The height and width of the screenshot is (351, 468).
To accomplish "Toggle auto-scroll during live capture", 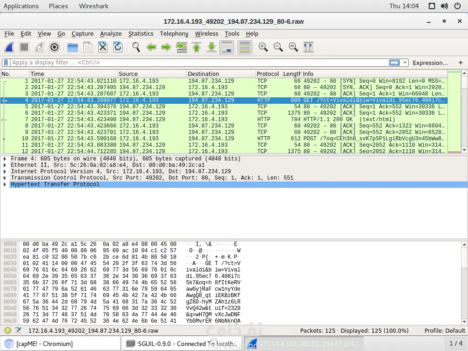I will point(227,47).
